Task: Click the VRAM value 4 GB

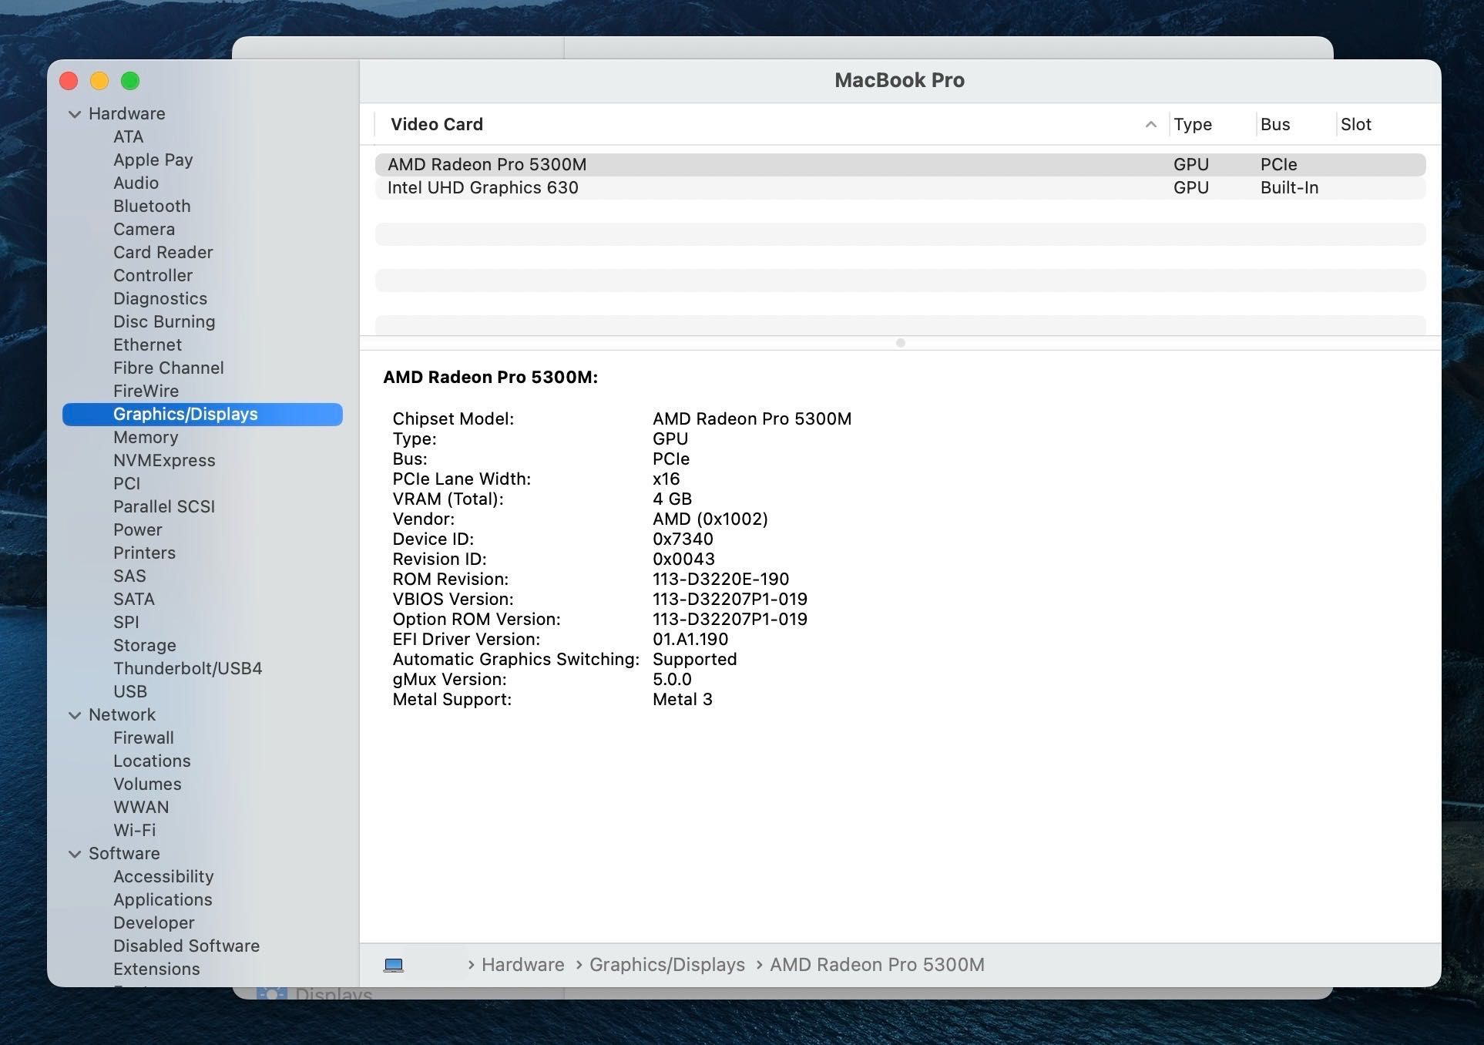Action: tap(672, 499)
